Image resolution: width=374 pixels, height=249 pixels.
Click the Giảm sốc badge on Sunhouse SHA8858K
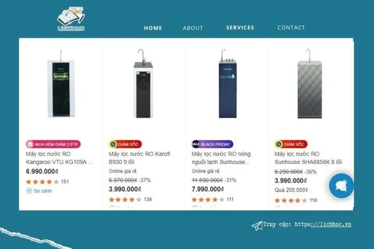[291, 144]
